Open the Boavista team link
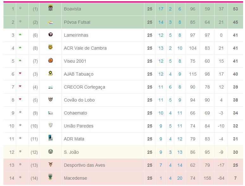Screen dimensions: 245x186 point(72,9)
